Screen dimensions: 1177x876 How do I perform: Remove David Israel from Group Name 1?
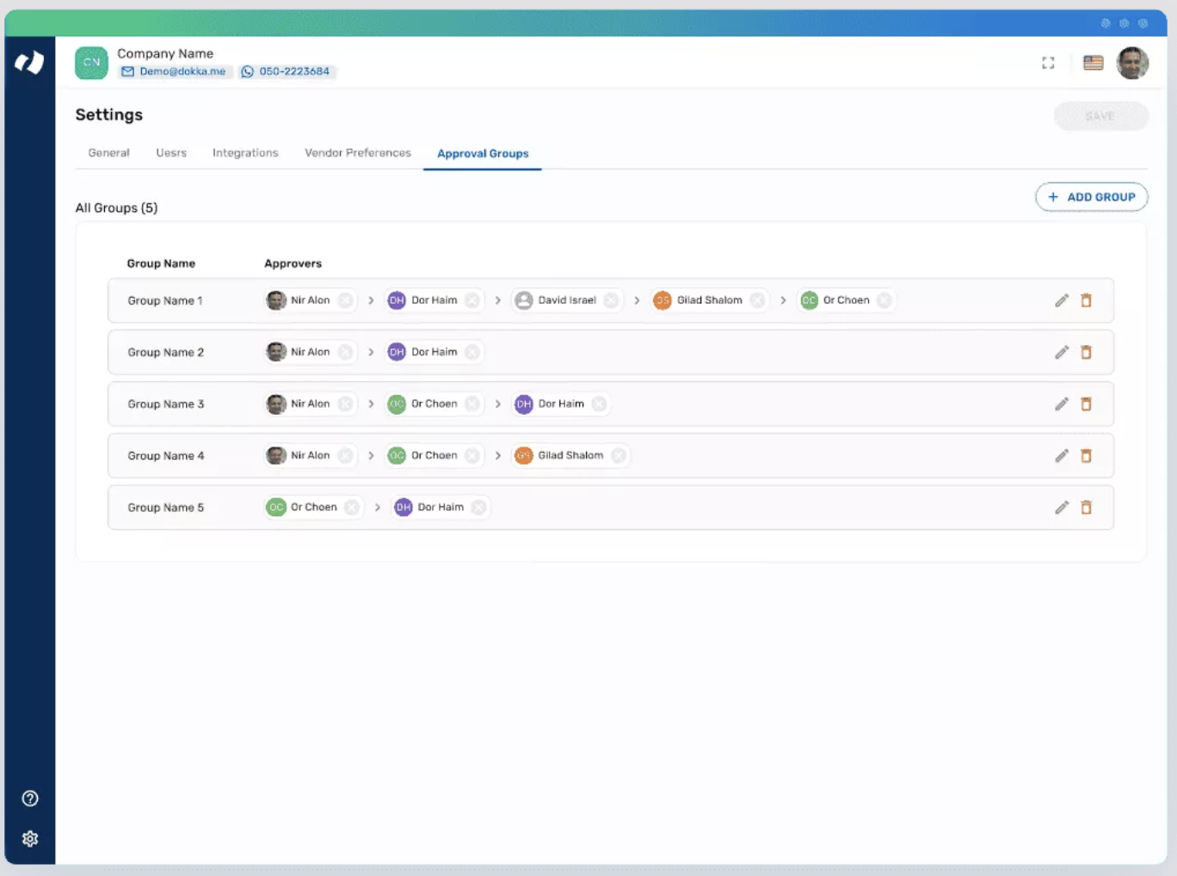click(x=611, y=300)
